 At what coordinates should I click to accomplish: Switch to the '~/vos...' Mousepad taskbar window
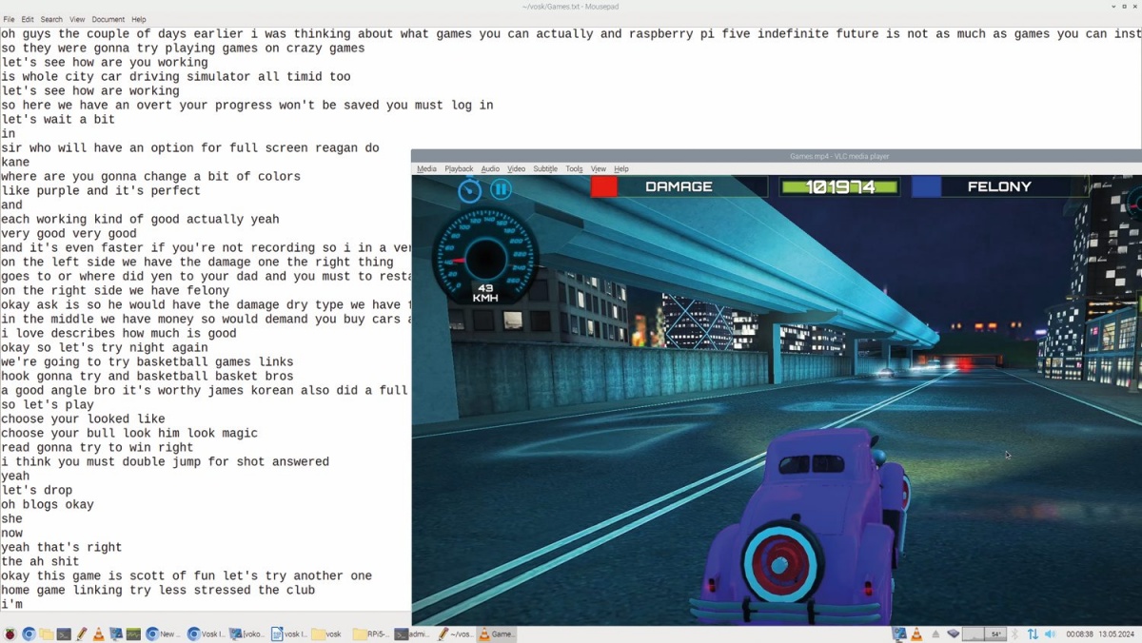click(456, 633)
